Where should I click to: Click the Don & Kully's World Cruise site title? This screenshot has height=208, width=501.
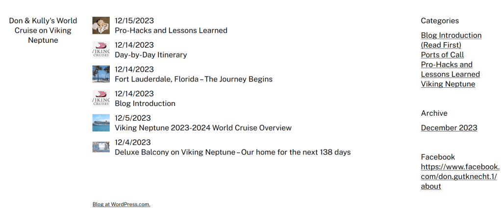43,30
